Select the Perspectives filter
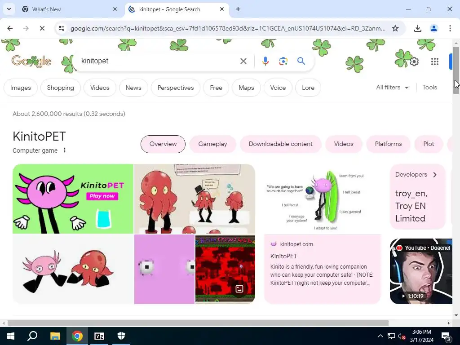This screenshot has height=345, width=460. point(176,88)
